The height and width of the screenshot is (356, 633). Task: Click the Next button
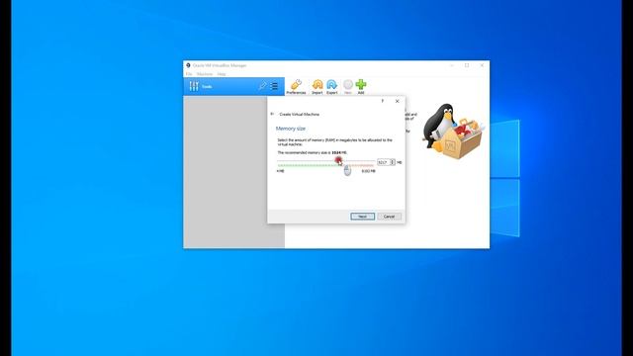tap(363, 217)
